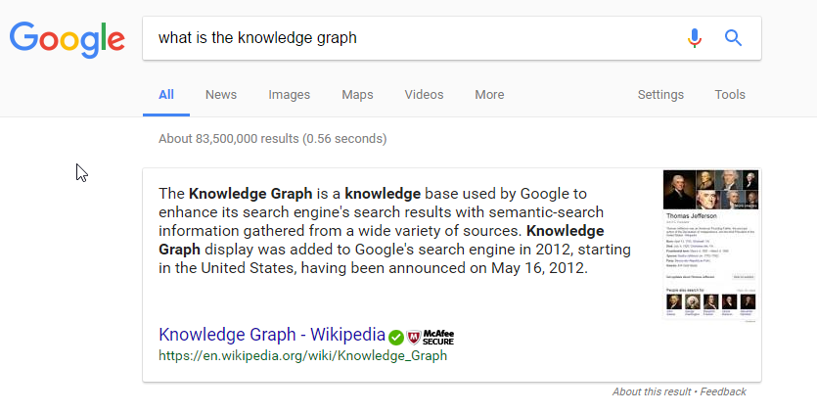Expand the search Tools options
The width and height of the screenshot is (817, 413).
pyautogui.click(x=730, y=95)
